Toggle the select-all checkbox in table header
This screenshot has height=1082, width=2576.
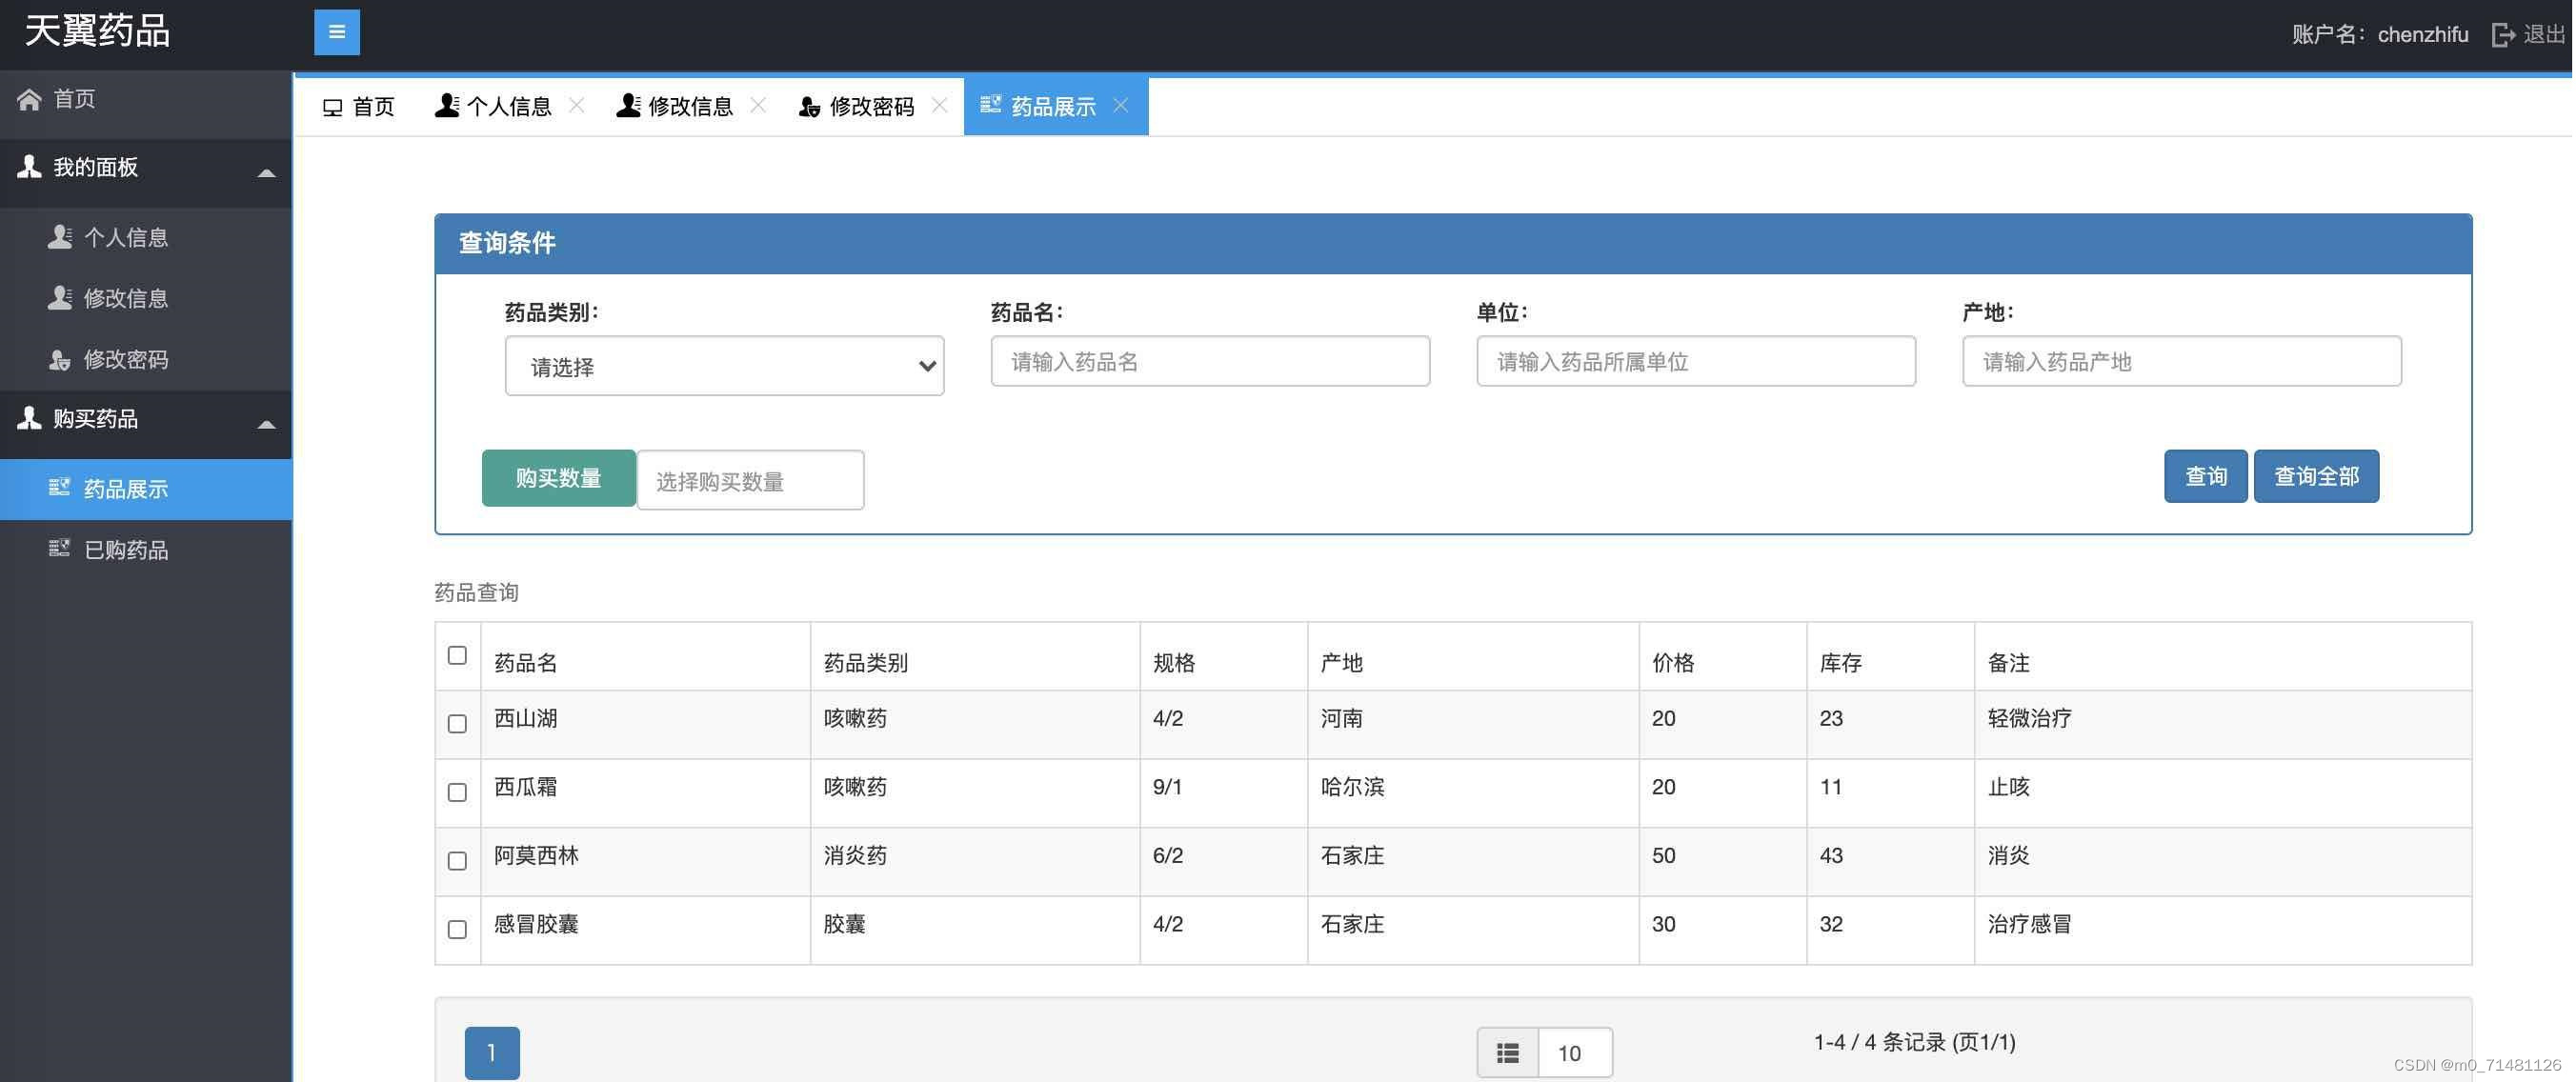click(x=457, y=655)
